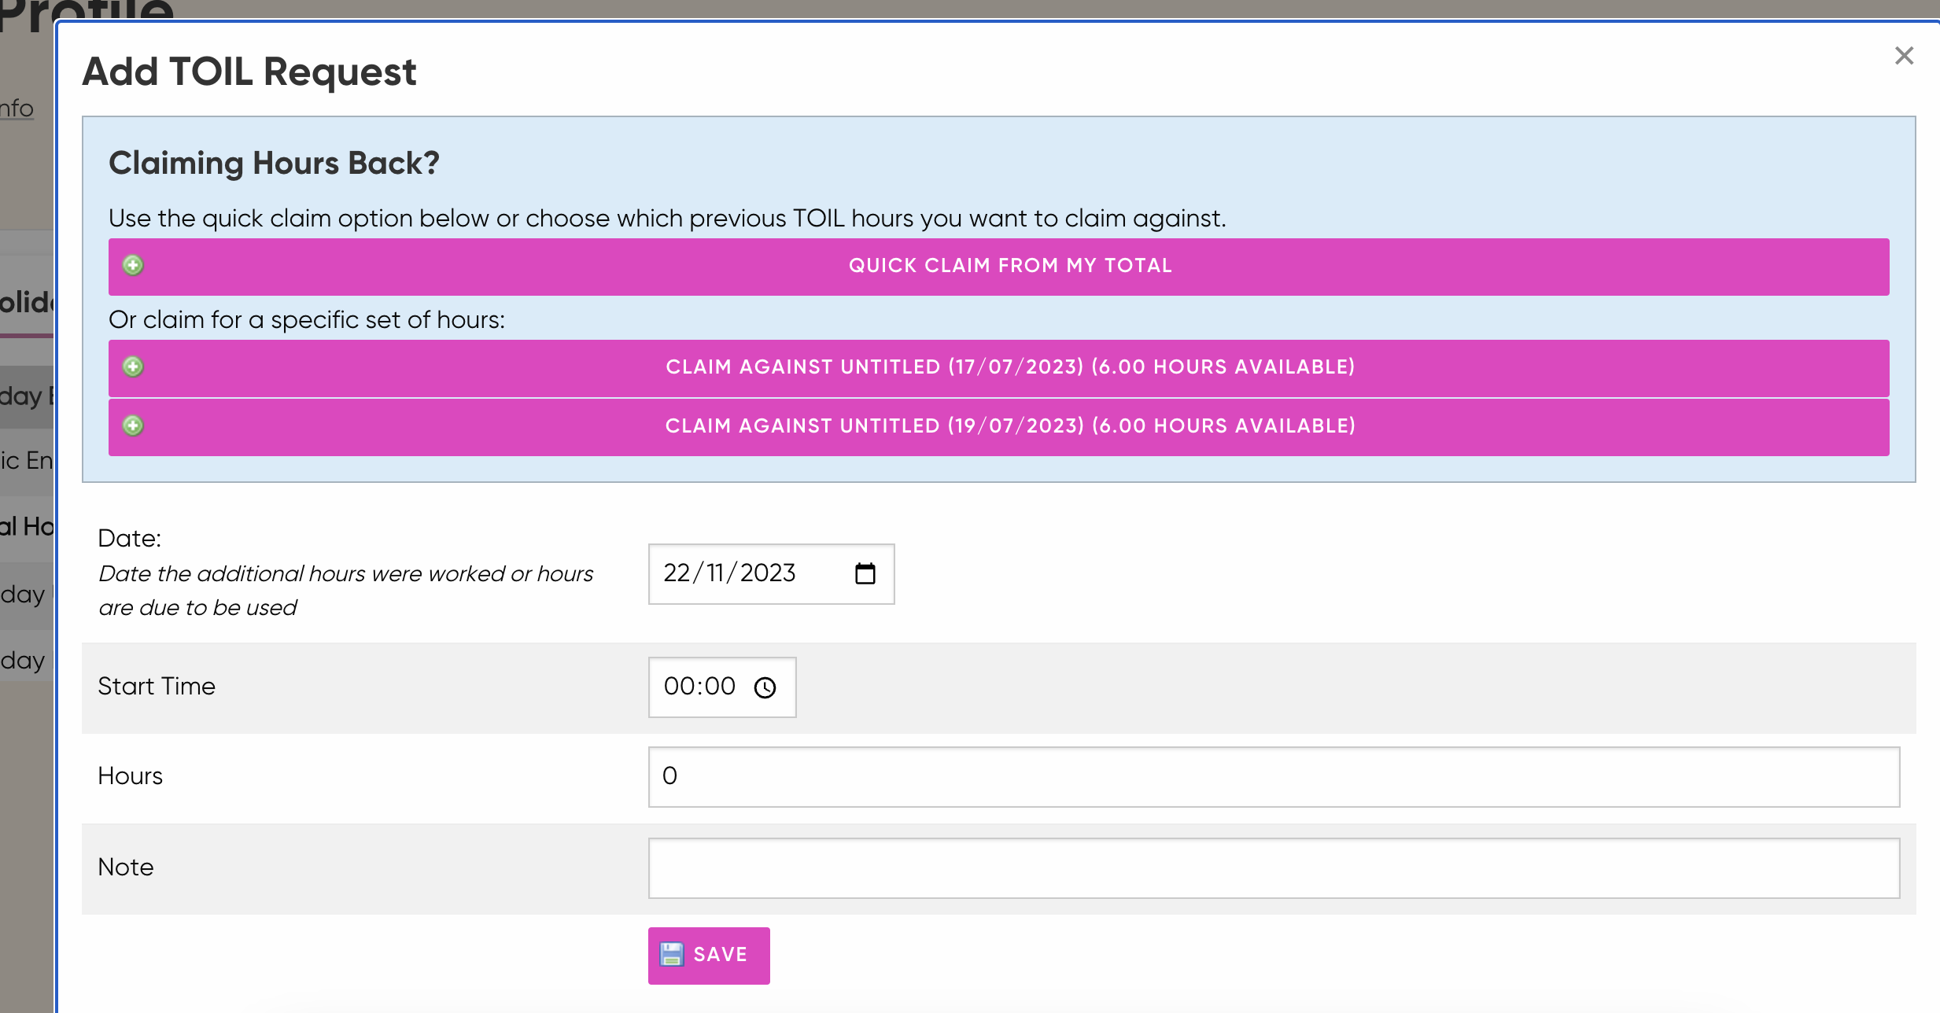The height and width of the screenshot is (1013, 1940).
Task: Click green plus icon on 19/07/2023 claim
Action: point(133,425)
